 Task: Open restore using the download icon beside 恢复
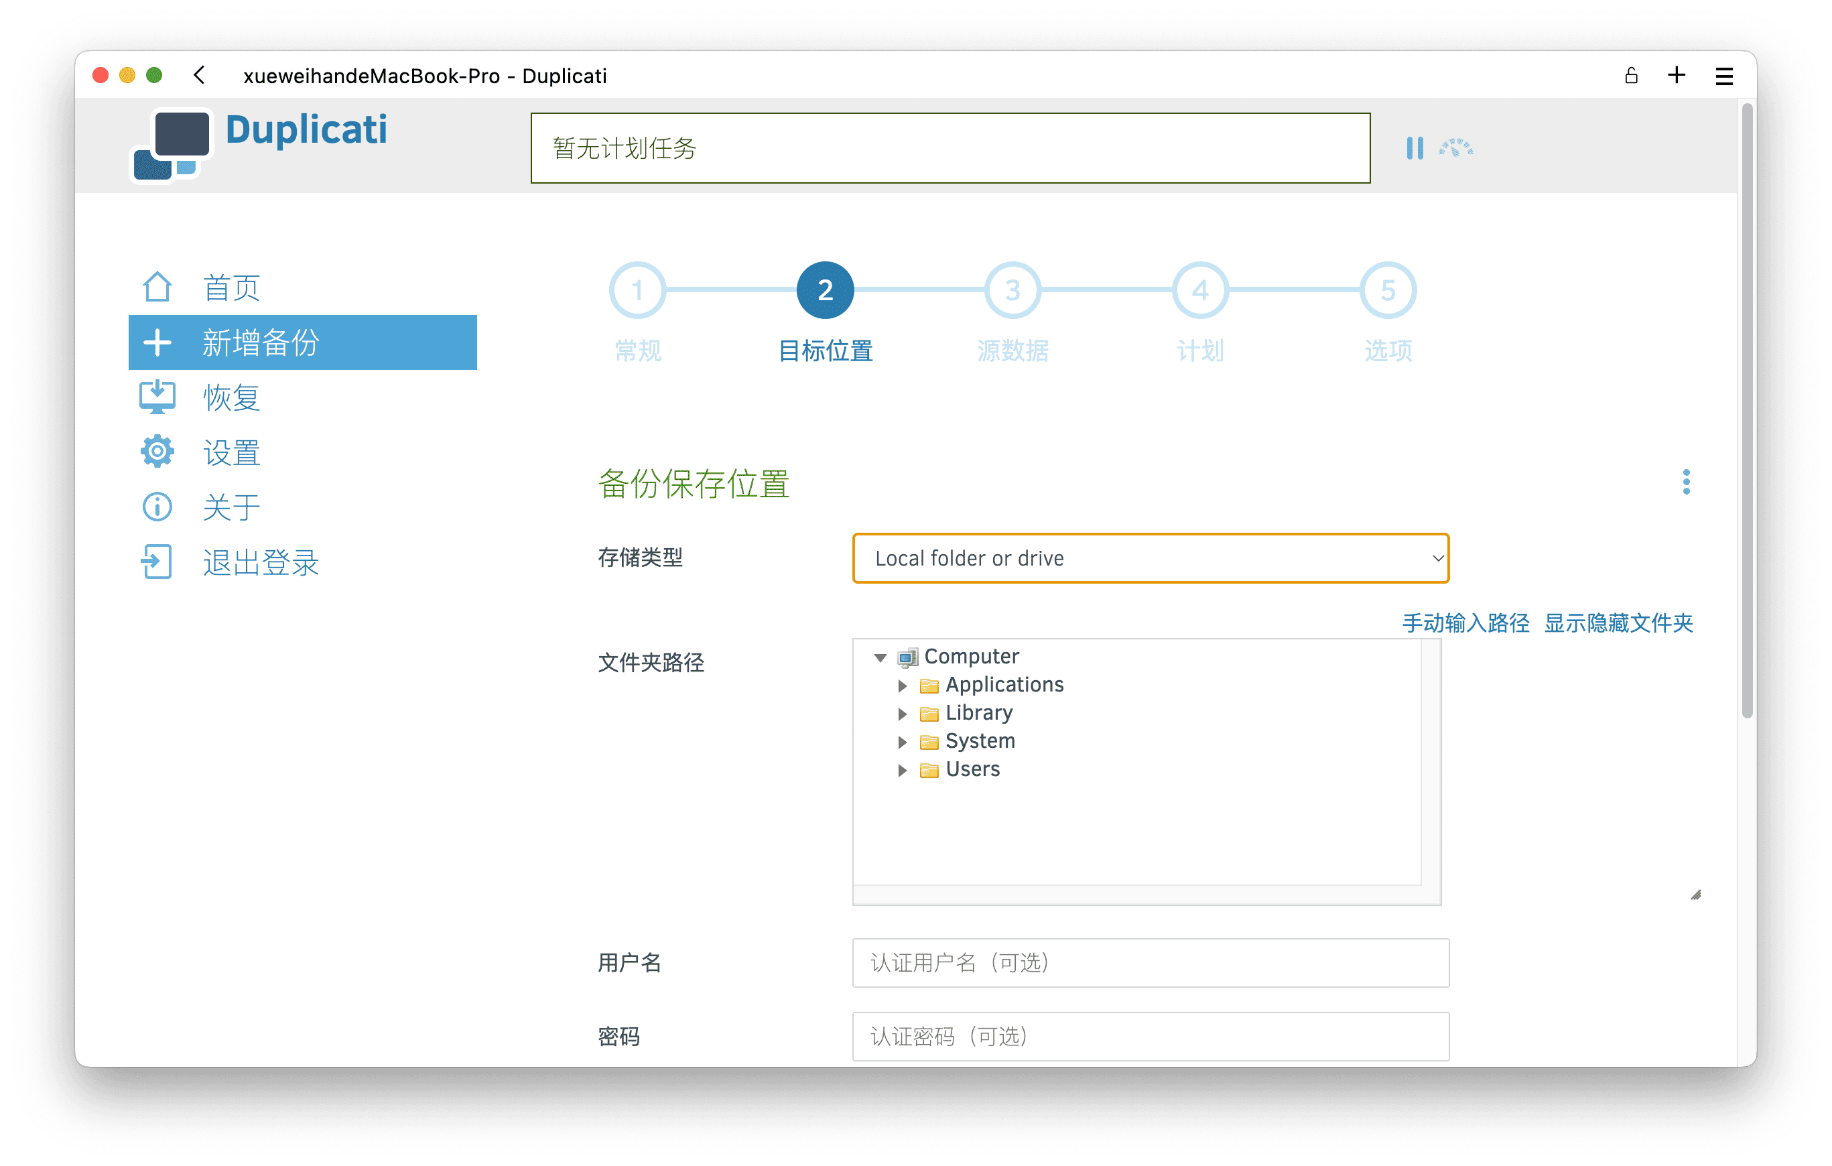click(x=157, y=396)
